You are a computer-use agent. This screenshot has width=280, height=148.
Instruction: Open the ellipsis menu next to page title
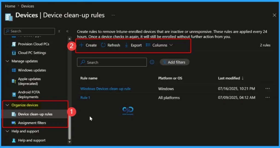113,15
